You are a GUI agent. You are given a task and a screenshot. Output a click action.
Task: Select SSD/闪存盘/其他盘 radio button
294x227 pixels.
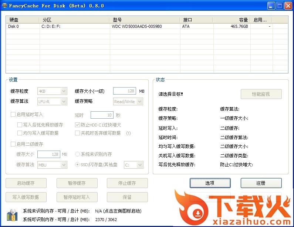coord(77,165)
